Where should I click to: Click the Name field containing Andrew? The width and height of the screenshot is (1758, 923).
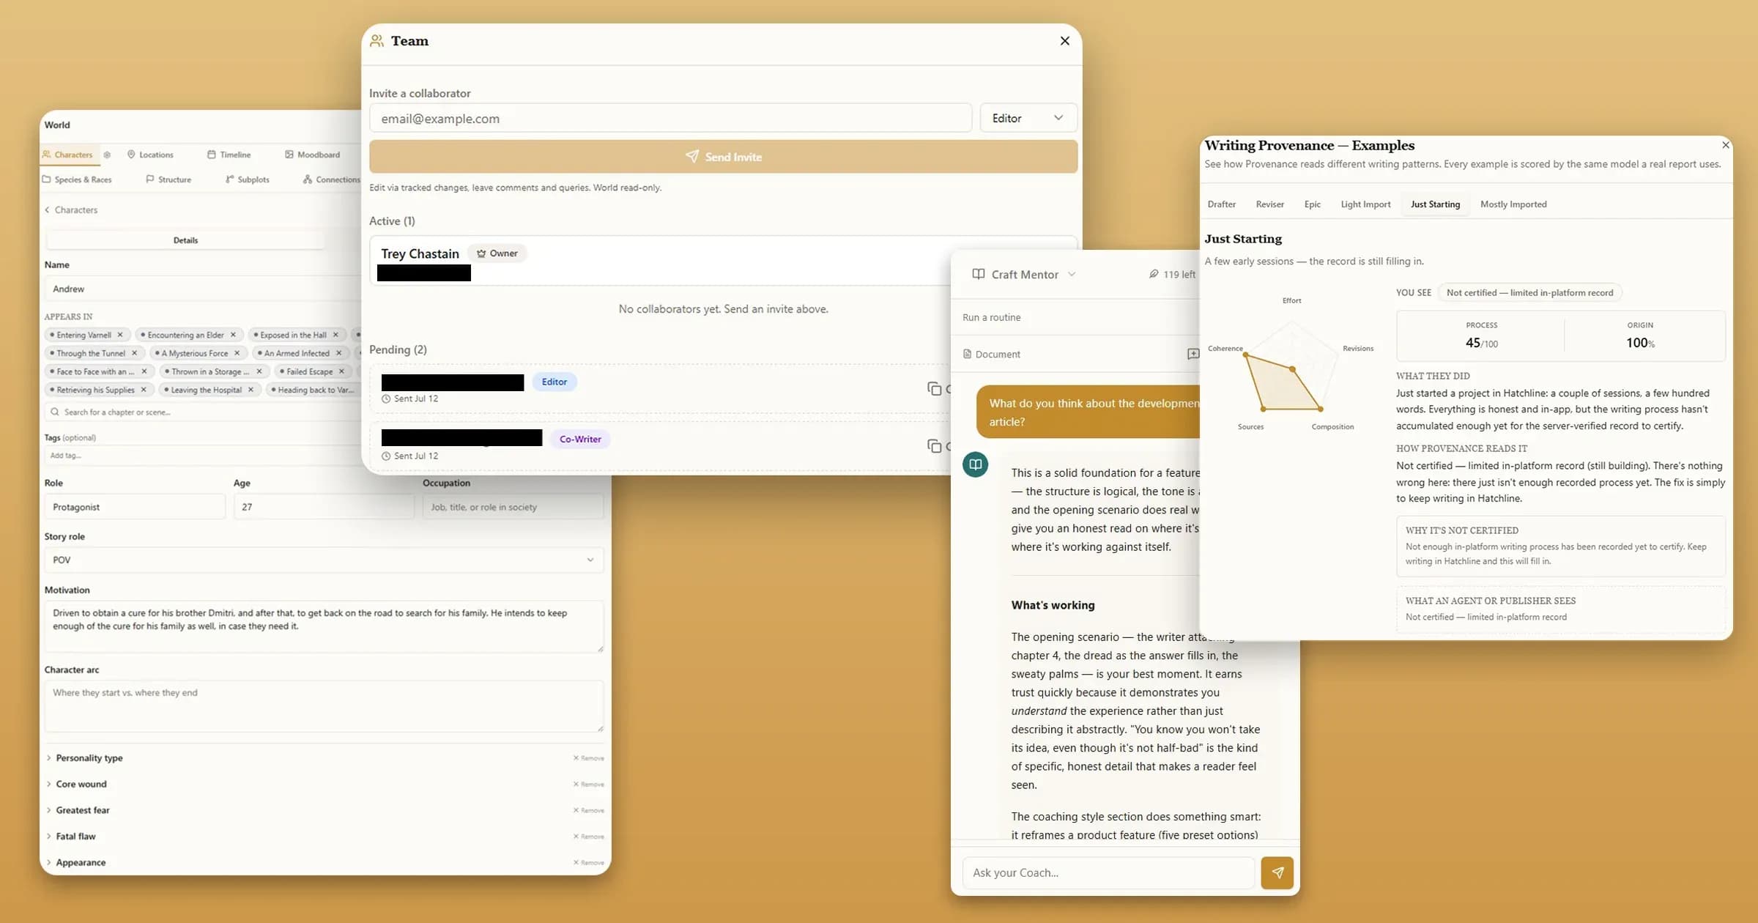[x=203, y=289]
